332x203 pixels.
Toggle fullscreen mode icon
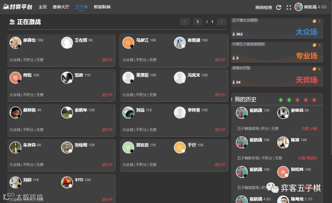point(289,7)
